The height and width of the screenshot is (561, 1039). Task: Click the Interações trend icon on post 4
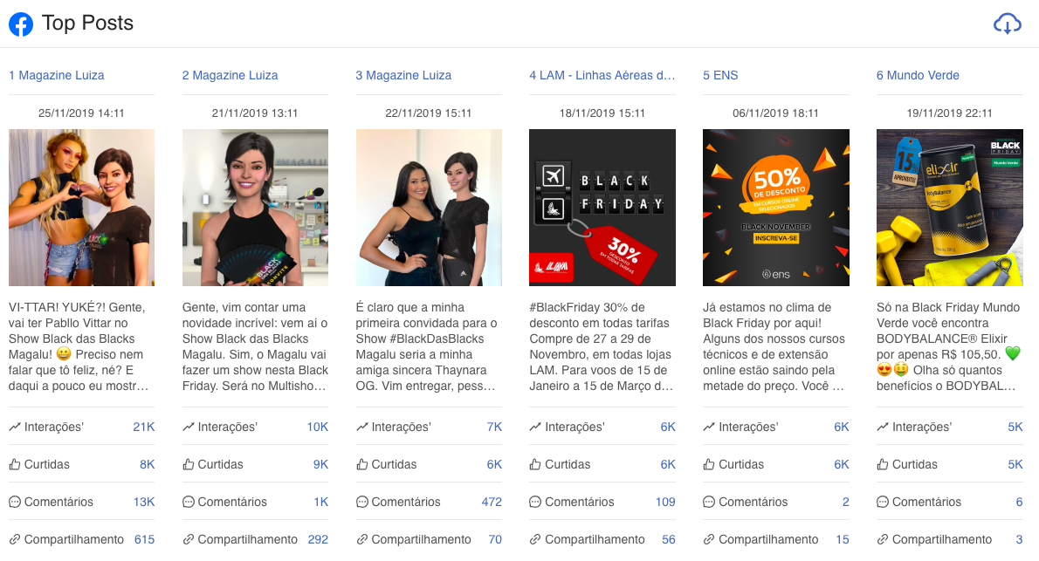coord(535,428)
